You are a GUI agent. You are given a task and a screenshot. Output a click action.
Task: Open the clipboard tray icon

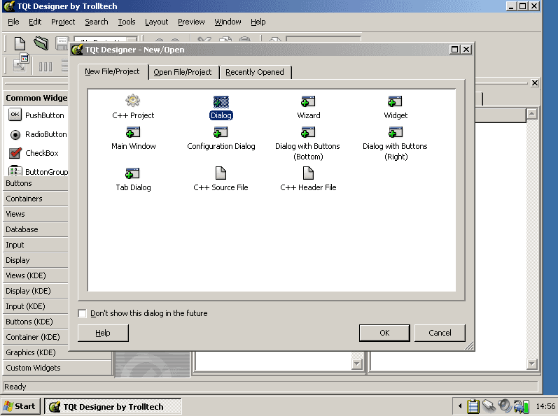[x=473, y=406]
